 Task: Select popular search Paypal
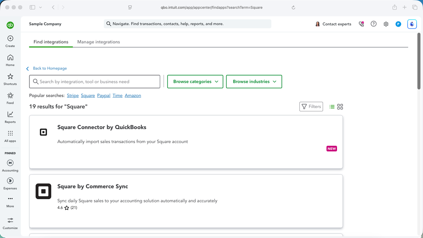(104, 95)
